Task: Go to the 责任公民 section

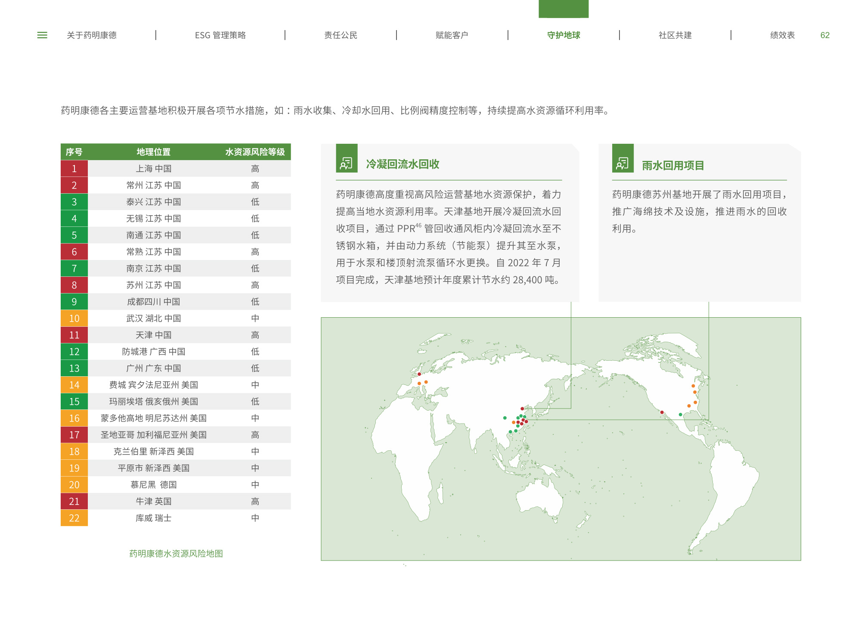Action: pos(341,35)
